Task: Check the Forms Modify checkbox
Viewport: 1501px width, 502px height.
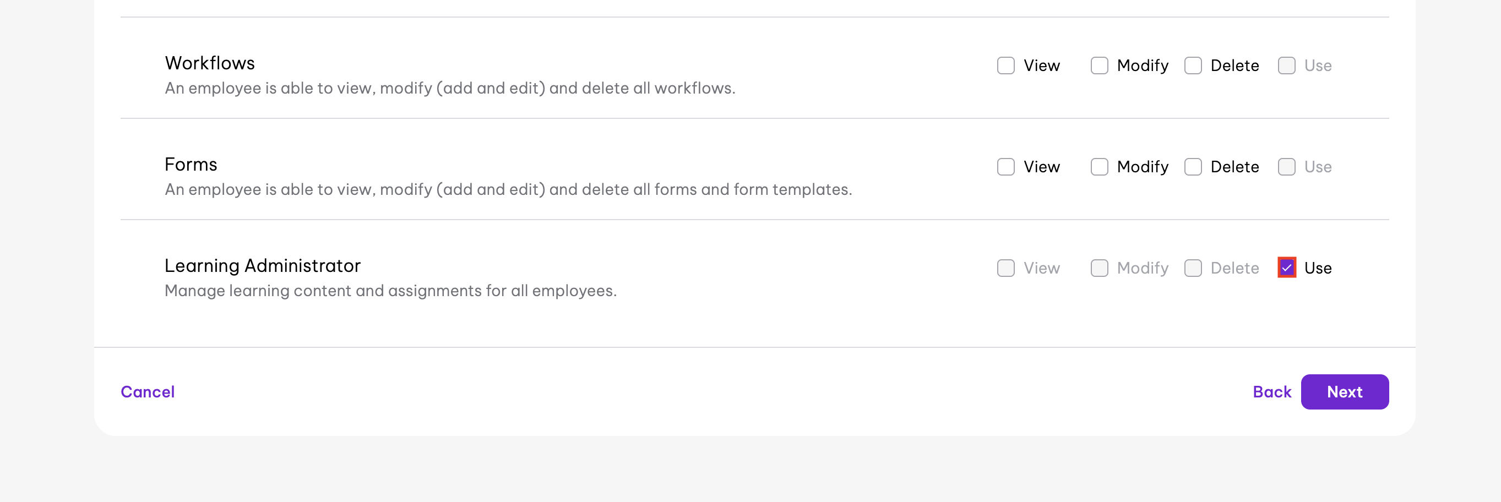Action: (1099, 167)
